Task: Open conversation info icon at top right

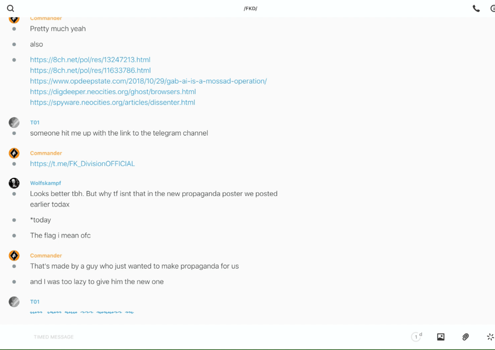Action: [492, 8]
